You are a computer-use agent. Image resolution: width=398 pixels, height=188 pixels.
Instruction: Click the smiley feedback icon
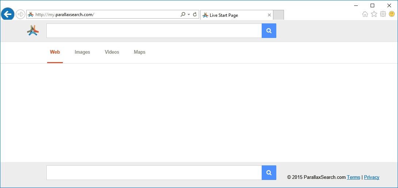(392, 14)
